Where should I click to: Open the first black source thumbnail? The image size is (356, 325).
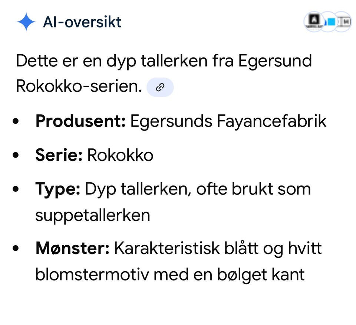[x=314, y=22]
